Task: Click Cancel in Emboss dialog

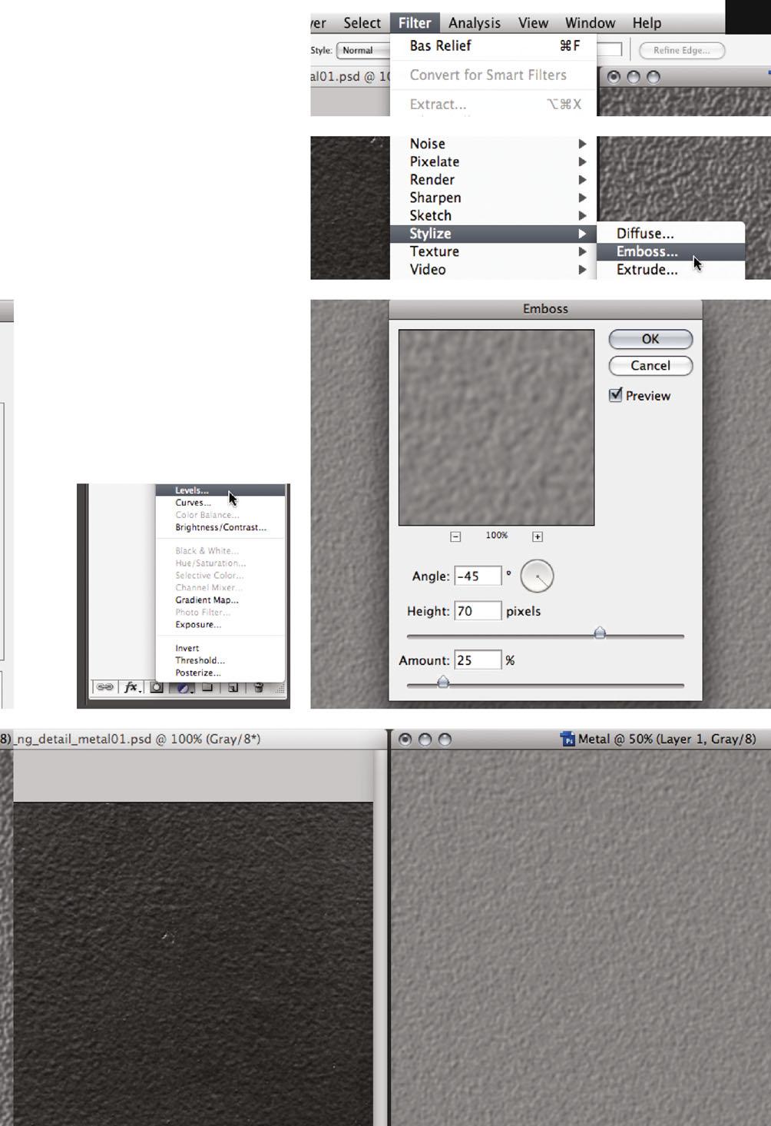Action: coord(650,366)
